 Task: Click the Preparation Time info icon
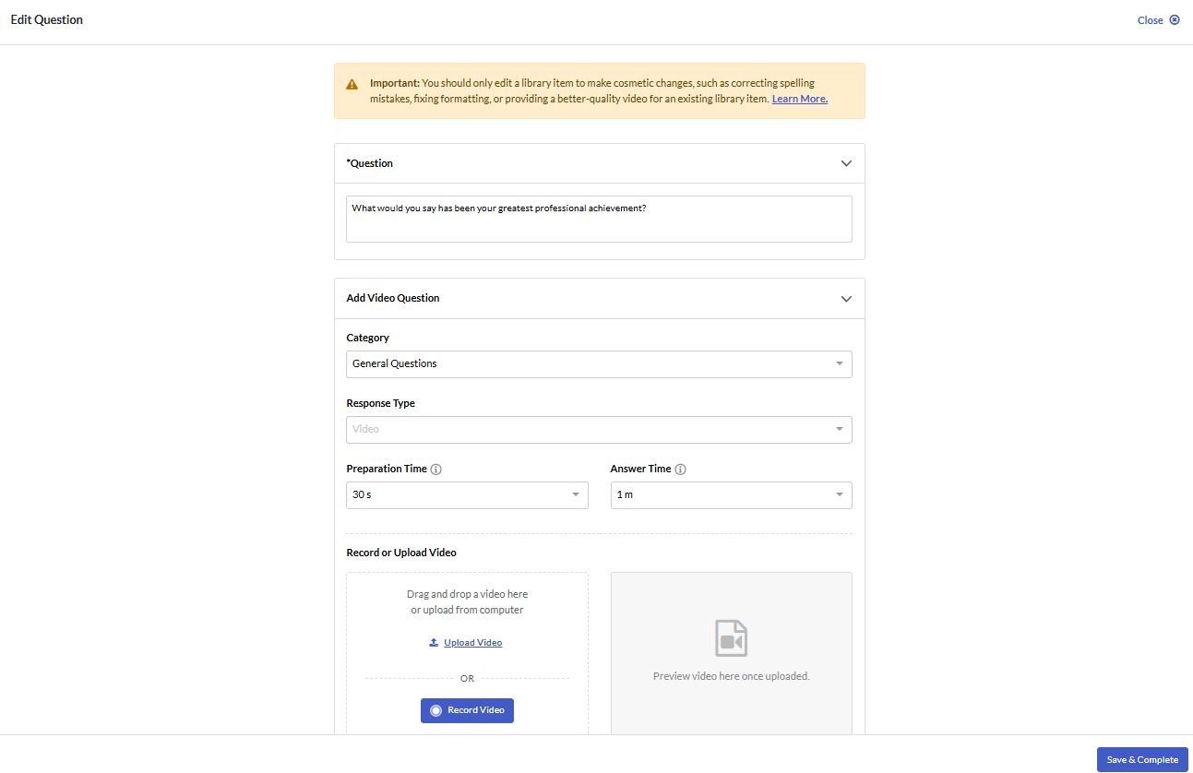click(x=436, y=470)
